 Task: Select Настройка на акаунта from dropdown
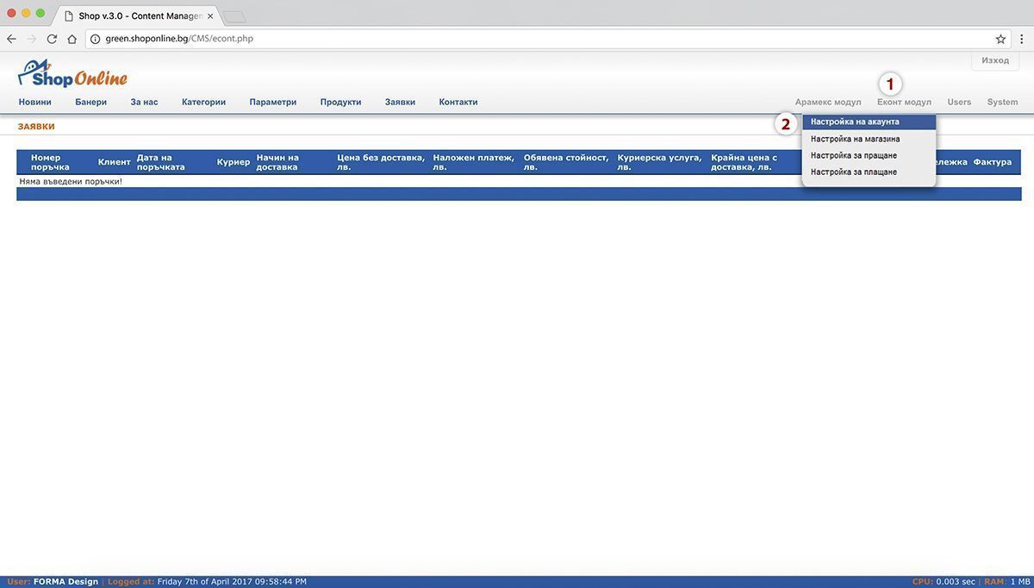[x=855, y=122]
